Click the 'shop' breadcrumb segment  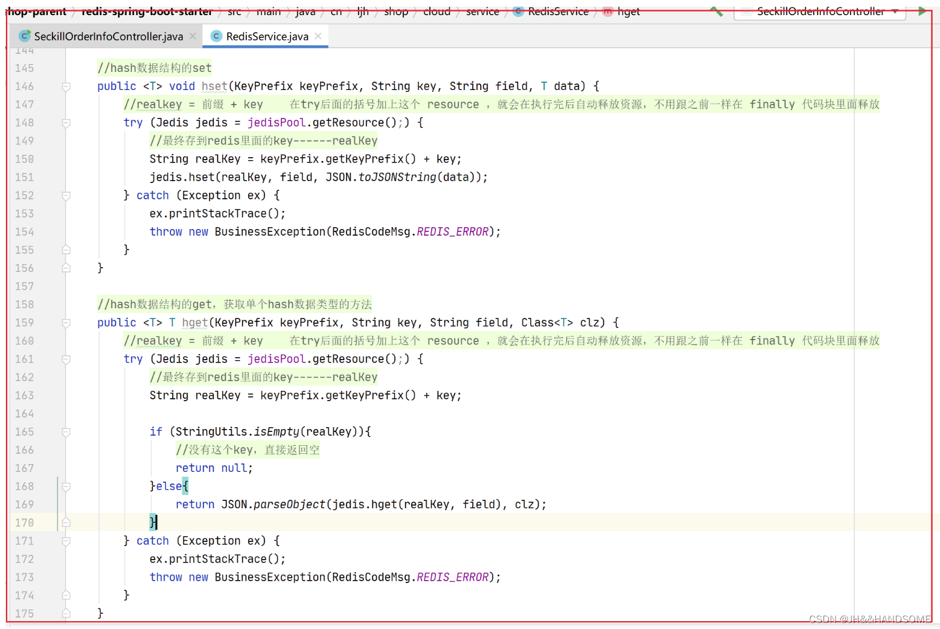396,11
